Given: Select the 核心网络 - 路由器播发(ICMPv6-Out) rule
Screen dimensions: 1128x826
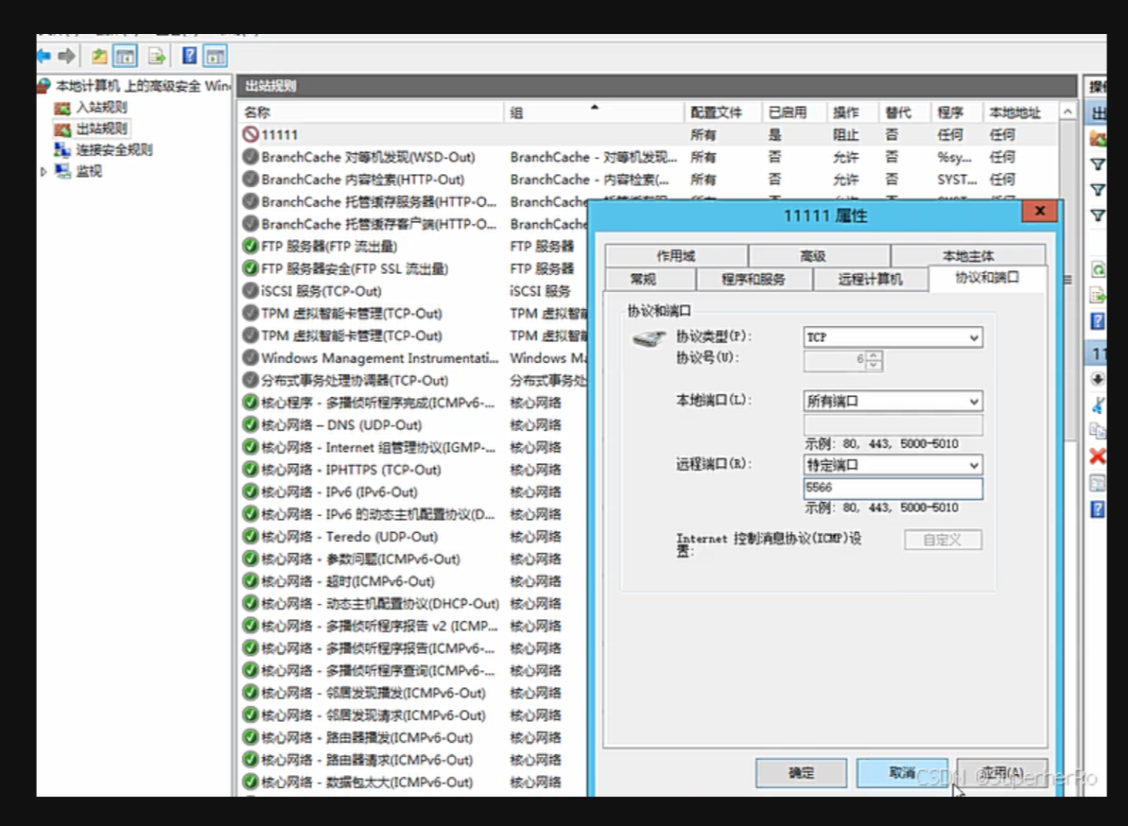Looking at the screenshot, I should tap(367, 737).
